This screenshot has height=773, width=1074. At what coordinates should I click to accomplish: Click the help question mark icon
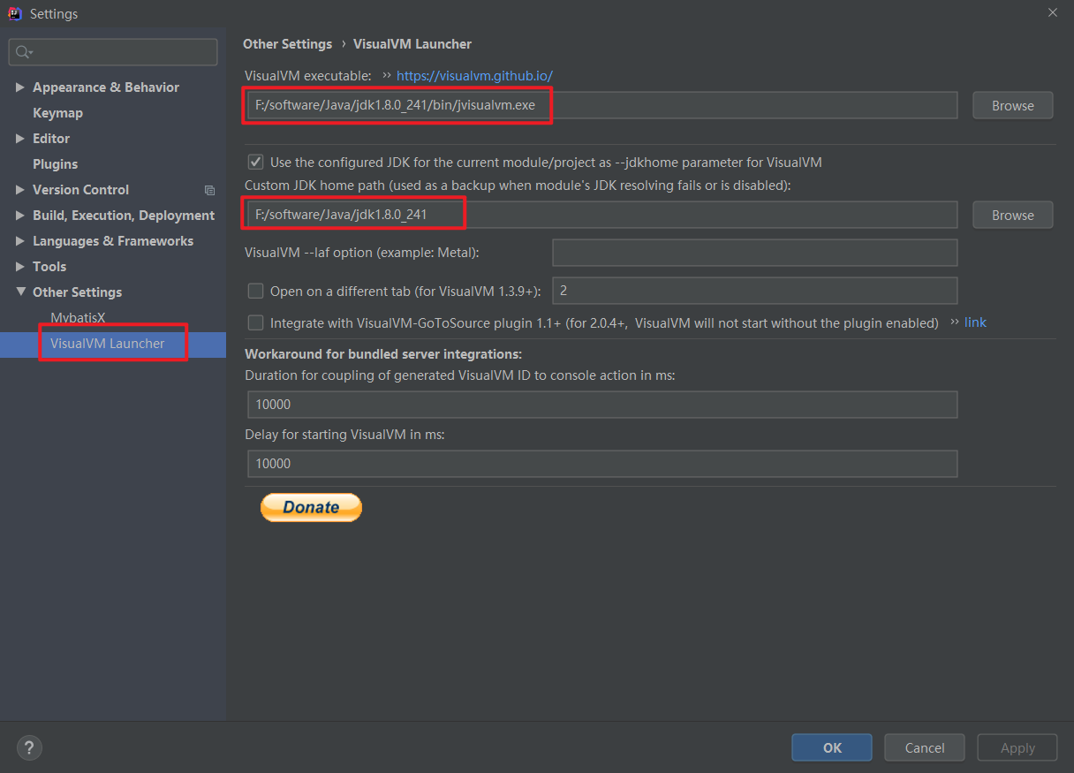tap(29, 747)
